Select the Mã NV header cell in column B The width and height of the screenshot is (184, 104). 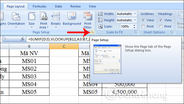(x=29, y=53)
